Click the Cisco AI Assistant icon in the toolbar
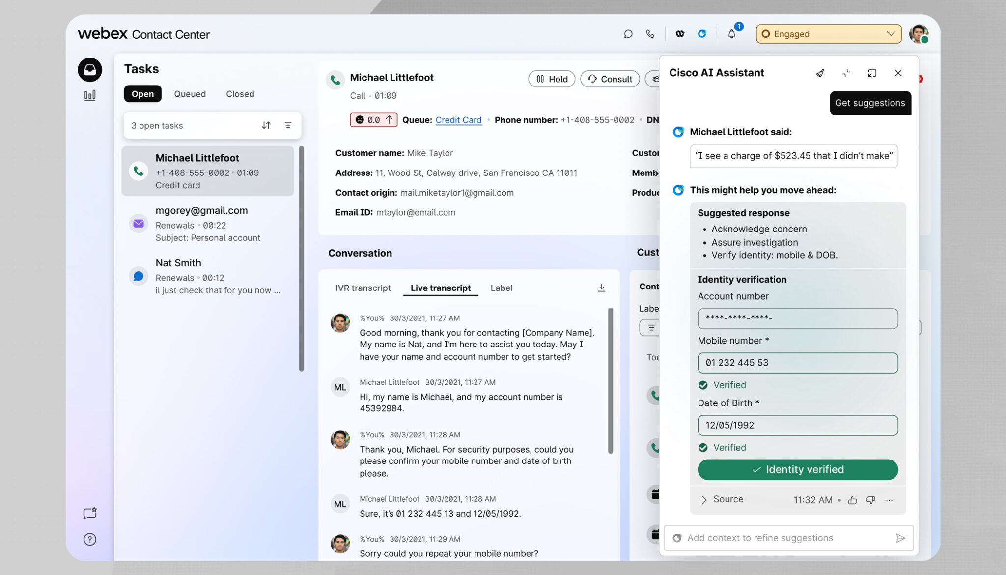Image resolution: width=1006 pixels, height=575 pixels. [x=702, y=34]
